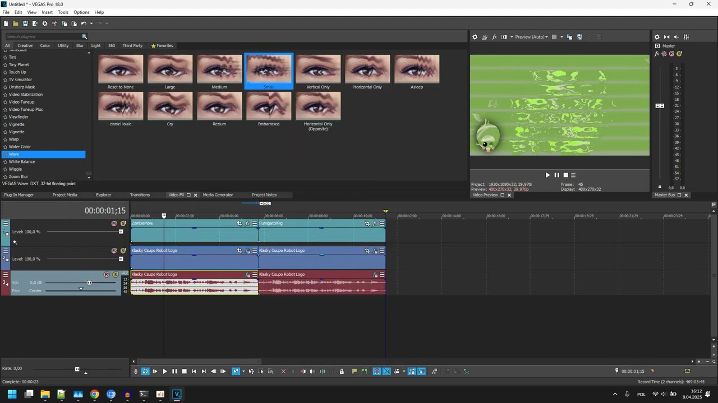Viewport: 718px width, 403px height.
Task: Toggle Master Bus dim output
Action: click(x=676, y=37)
